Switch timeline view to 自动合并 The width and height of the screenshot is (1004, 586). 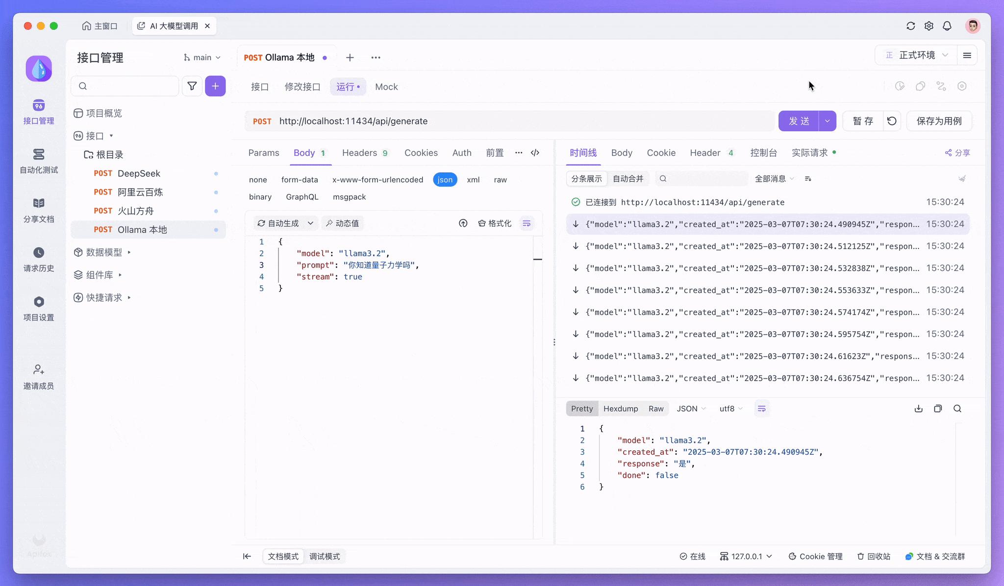628,179
